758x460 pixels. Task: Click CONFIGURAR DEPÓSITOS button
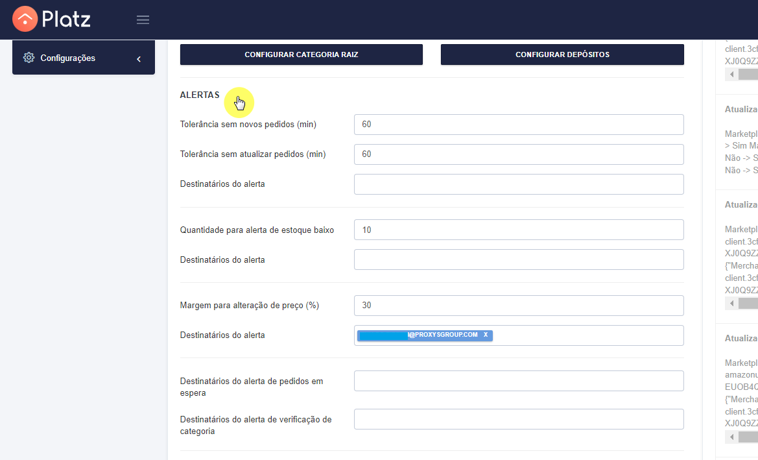tap(562, 54)
